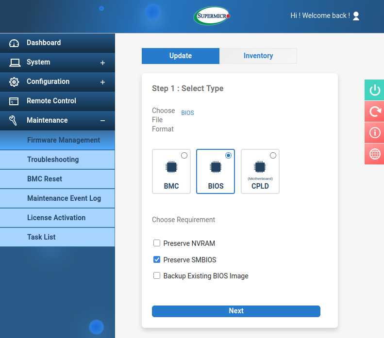
Task: Click the BMC card label
Action: click(171, 186)
